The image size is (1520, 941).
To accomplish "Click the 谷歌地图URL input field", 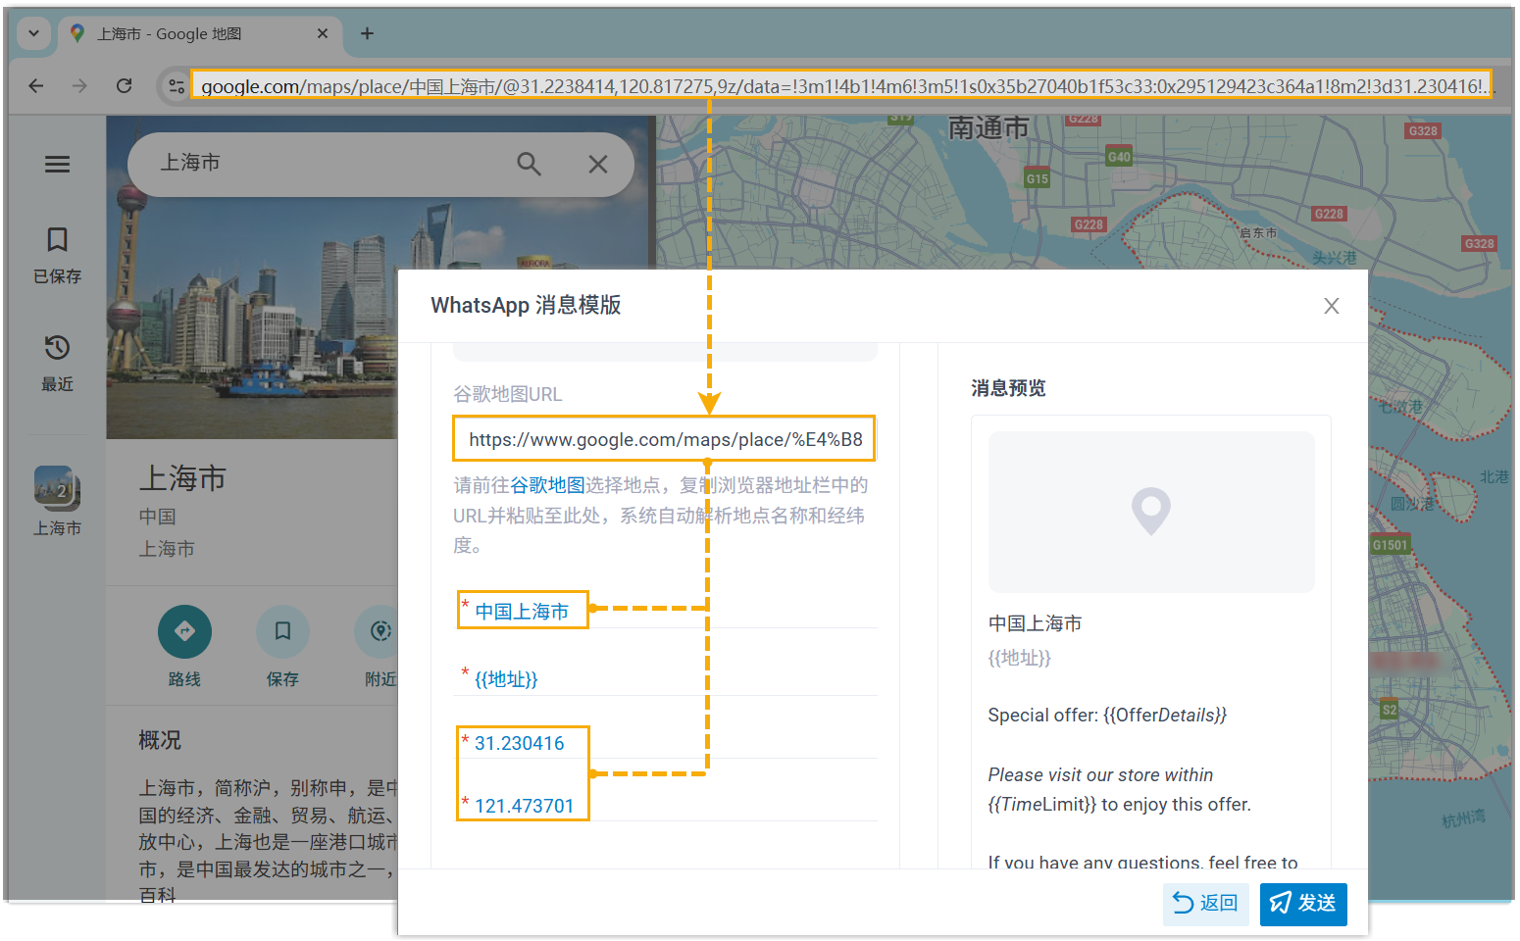I will click(x=664, y=439).
